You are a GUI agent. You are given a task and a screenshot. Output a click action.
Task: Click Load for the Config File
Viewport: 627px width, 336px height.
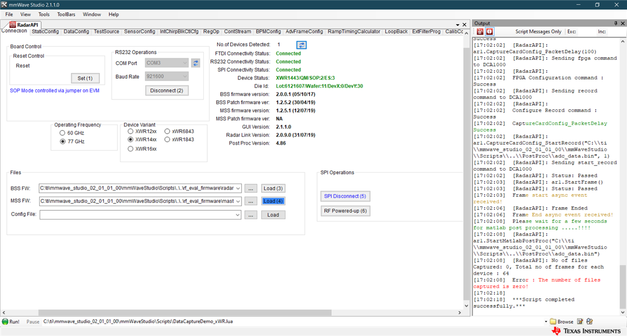click(273, 215)
